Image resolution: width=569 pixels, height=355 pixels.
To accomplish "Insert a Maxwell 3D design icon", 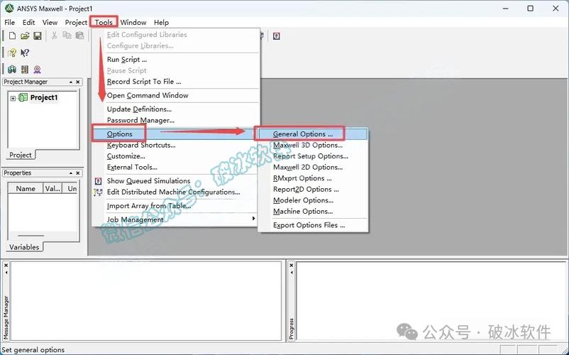I will click(x=12, y=70).
